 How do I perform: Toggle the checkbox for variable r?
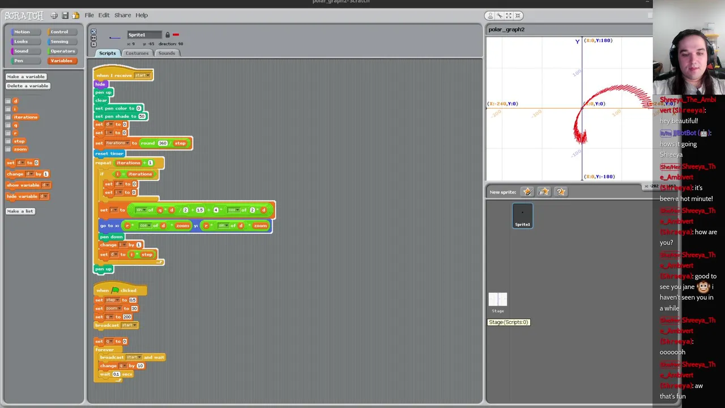tap(8, 133)
